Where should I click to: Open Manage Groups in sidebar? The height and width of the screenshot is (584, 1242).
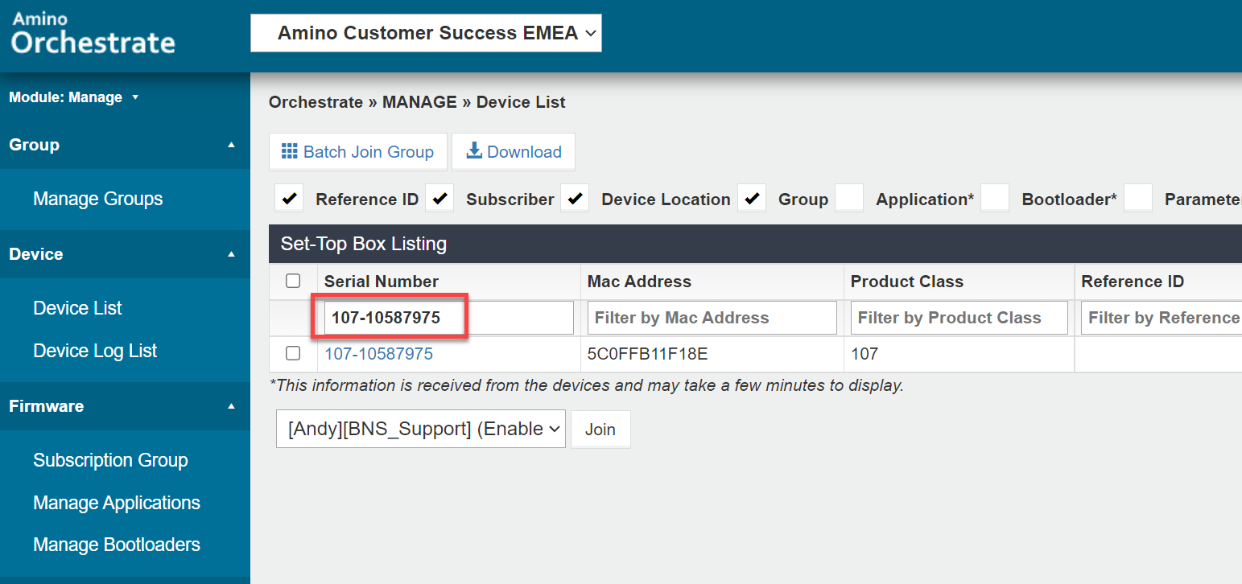tap(98, 199)
